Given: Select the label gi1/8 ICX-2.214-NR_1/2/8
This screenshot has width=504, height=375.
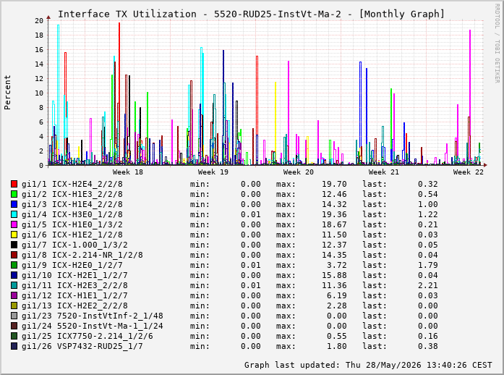Looking at the screenshot, I should [x=82, y=255].
